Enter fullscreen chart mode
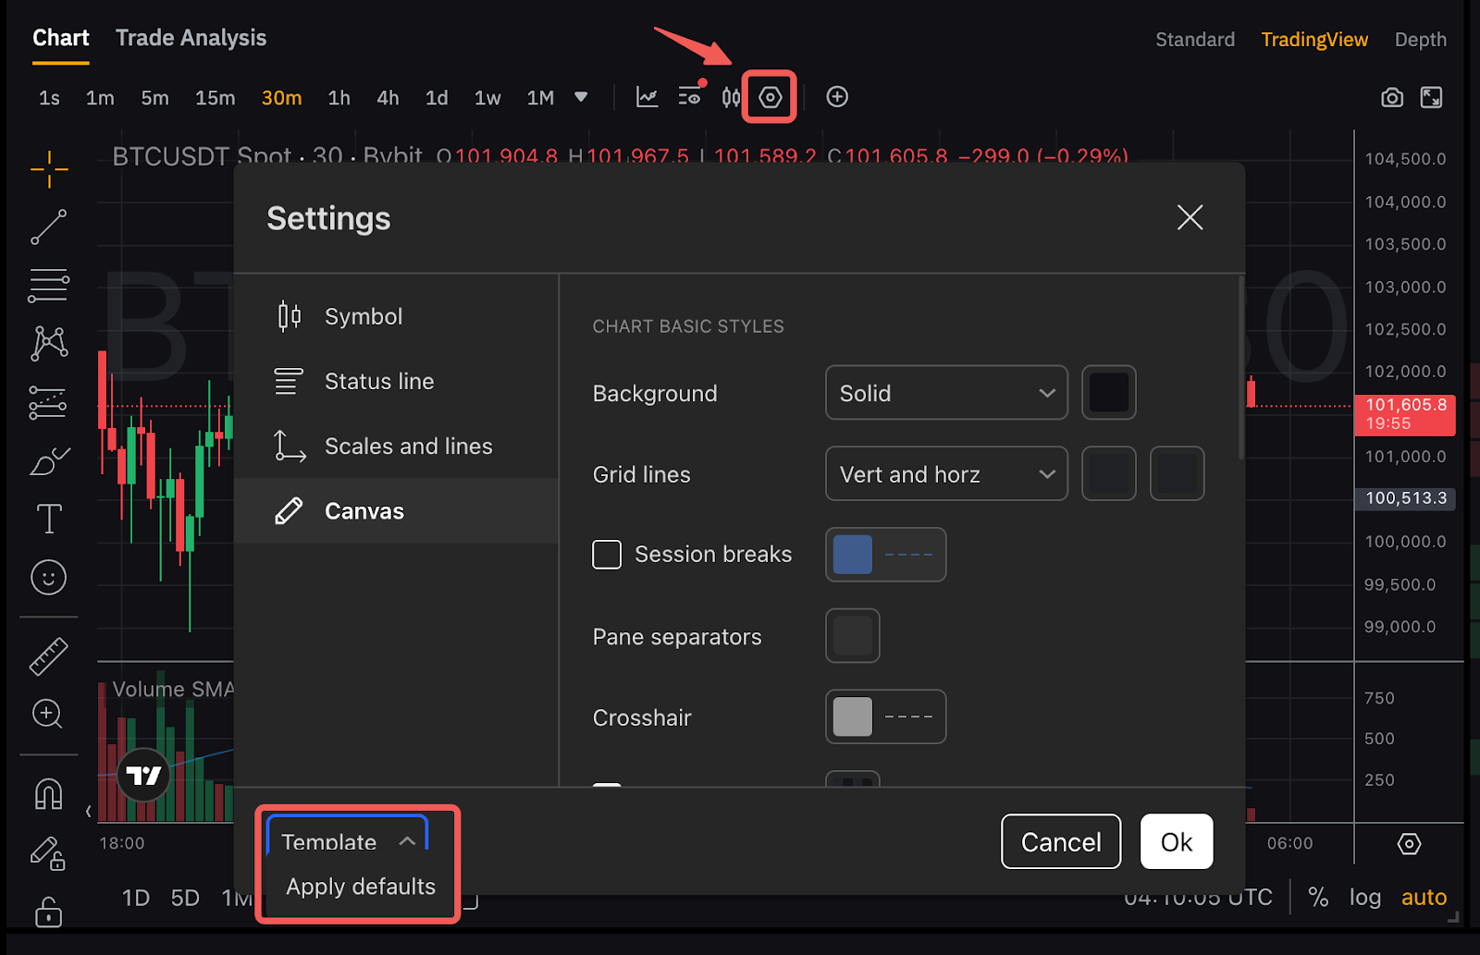This screenshot has width=1480, height=955. tap(1431, 97)
